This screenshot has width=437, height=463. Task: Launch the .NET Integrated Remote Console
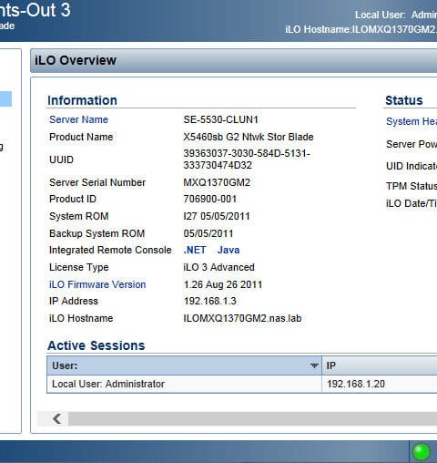click(195, 250)
